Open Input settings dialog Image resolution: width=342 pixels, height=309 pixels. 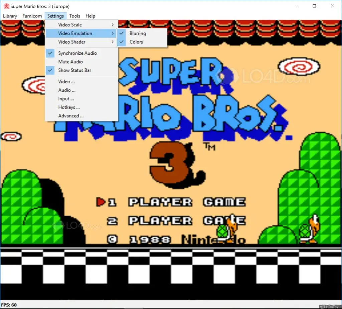(x=82, y=99)
